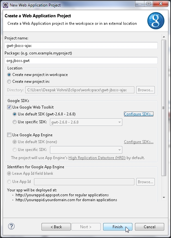Click the Google plugin logo icon
This screenshot has height=238, width=171.
point(156,21)
